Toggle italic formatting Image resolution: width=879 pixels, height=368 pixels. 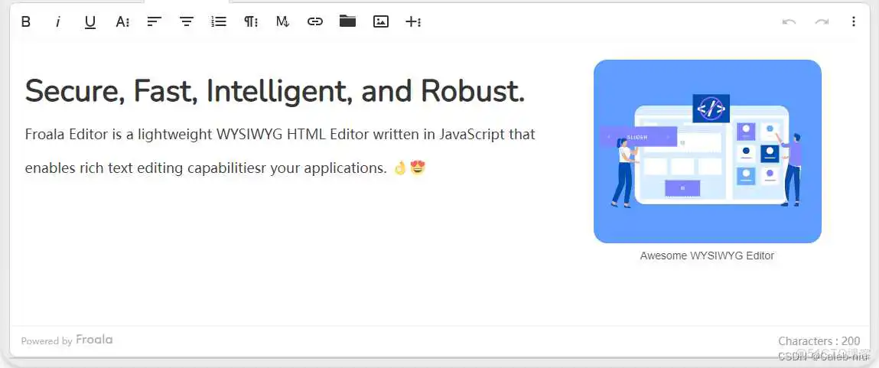58,21
